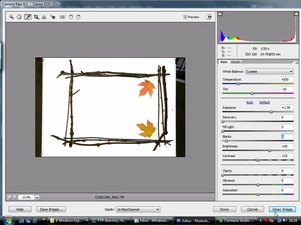Screen dimensions: 301x225
Task: Select the Zoom tool
Action: pos(11,17)
